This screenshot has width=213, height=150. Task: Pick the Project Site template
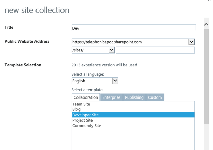pos(82,120)
